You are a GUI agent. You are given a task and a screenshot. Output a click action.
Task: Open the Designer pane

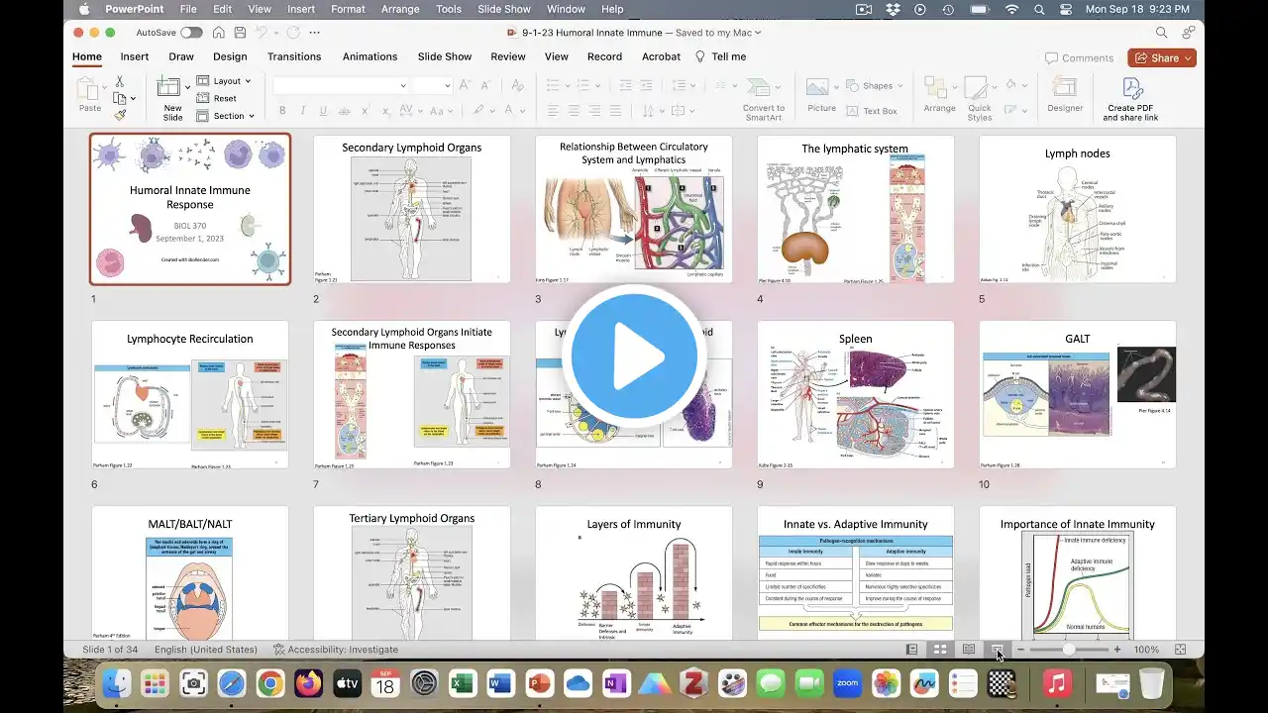pyautogui.click(x=1065, y=95)
